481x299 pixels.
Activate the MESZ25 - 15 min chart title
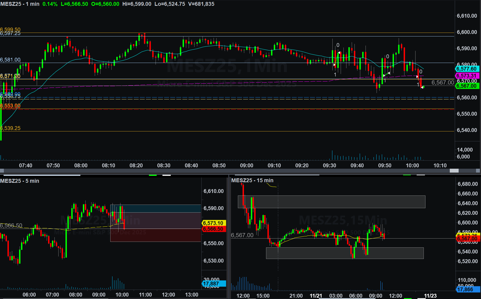coord(252,181)
